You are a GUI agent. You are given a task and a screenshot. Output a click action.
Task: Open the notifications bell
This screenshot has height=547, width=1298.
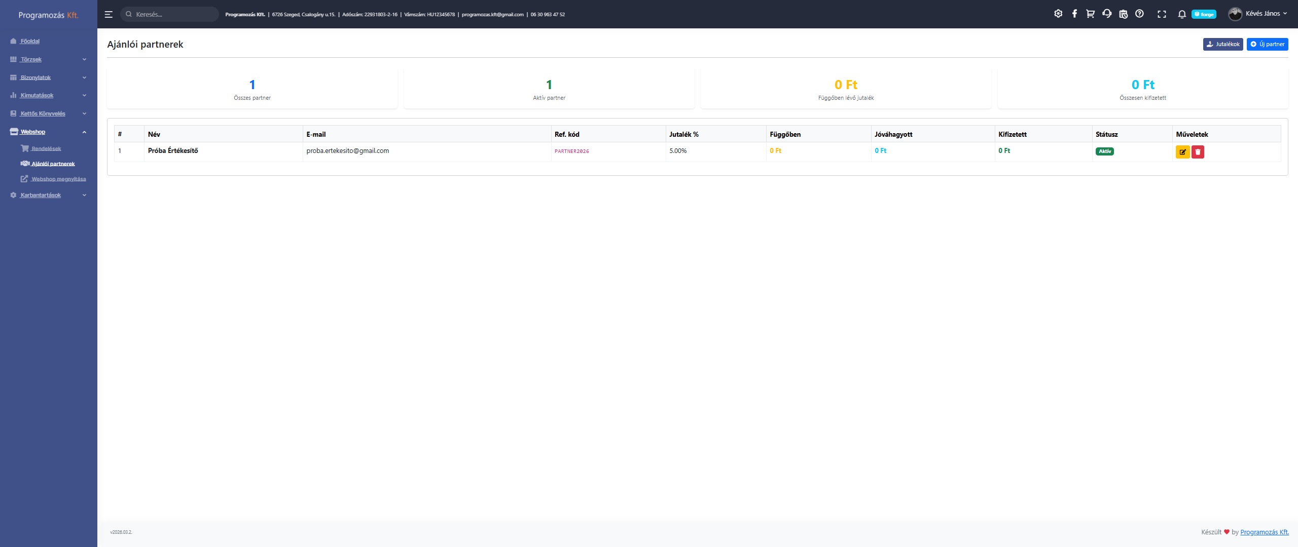[x=1182, y=14]
